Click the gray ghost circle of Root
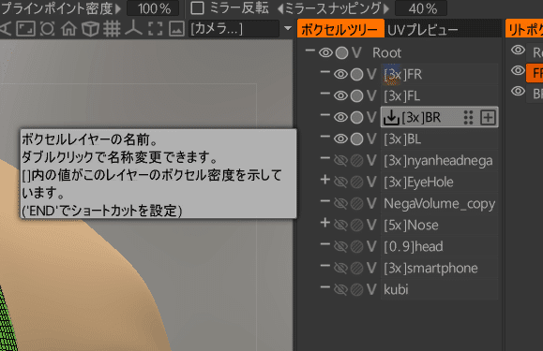 (x=341, y=52)
